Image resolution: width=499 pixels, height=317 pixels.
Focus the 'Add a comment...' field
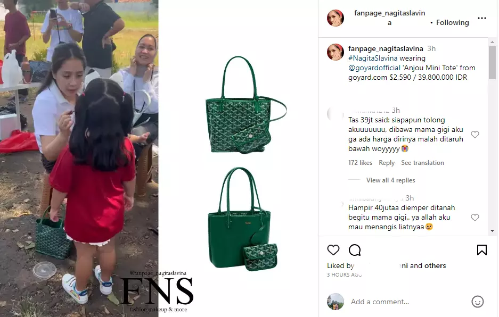407,302
